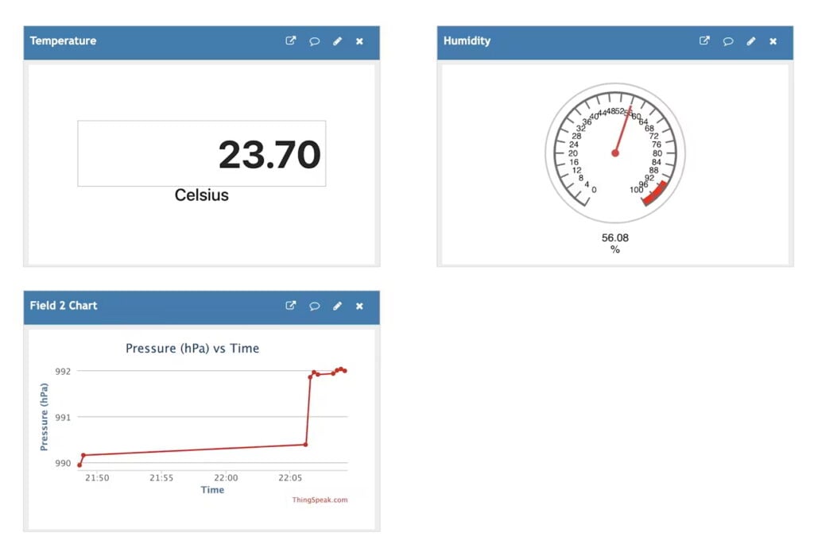This screenshot has width=814, height=548.
Task: Click the Temperature widget title bar text
Action: click(x=63, y=41)
